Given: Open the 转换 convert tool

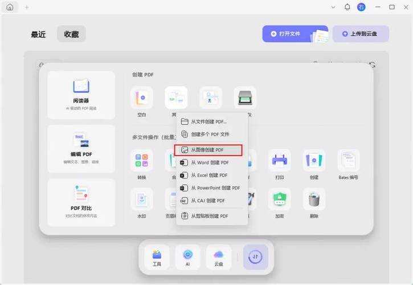Looking at the screenshot, I should [x=141, y=161].
